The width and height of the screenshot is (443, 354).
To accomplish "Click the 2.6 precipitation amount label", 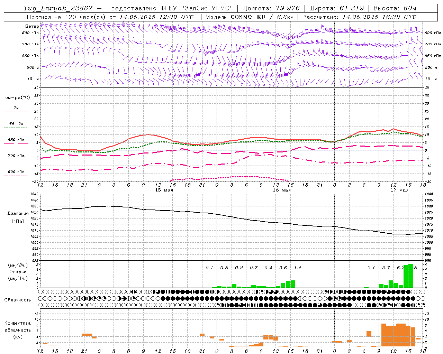I will coord(283,268).
